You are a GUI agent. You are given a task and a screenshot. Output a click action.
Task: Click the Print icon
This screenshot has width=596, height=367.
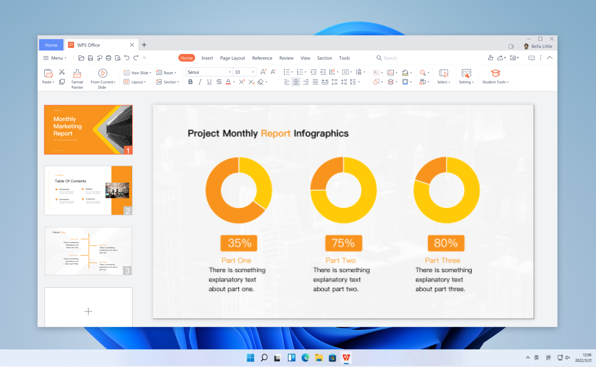point(109,58)
